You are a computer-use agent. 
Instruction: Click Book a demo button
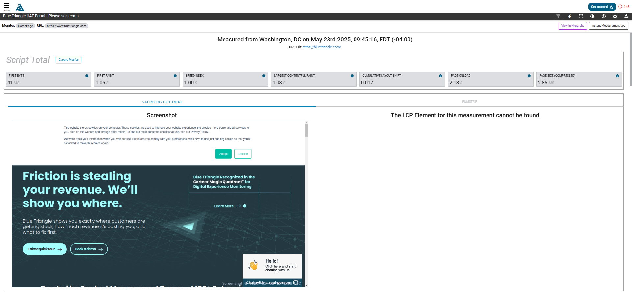click(x=89, y=249)
